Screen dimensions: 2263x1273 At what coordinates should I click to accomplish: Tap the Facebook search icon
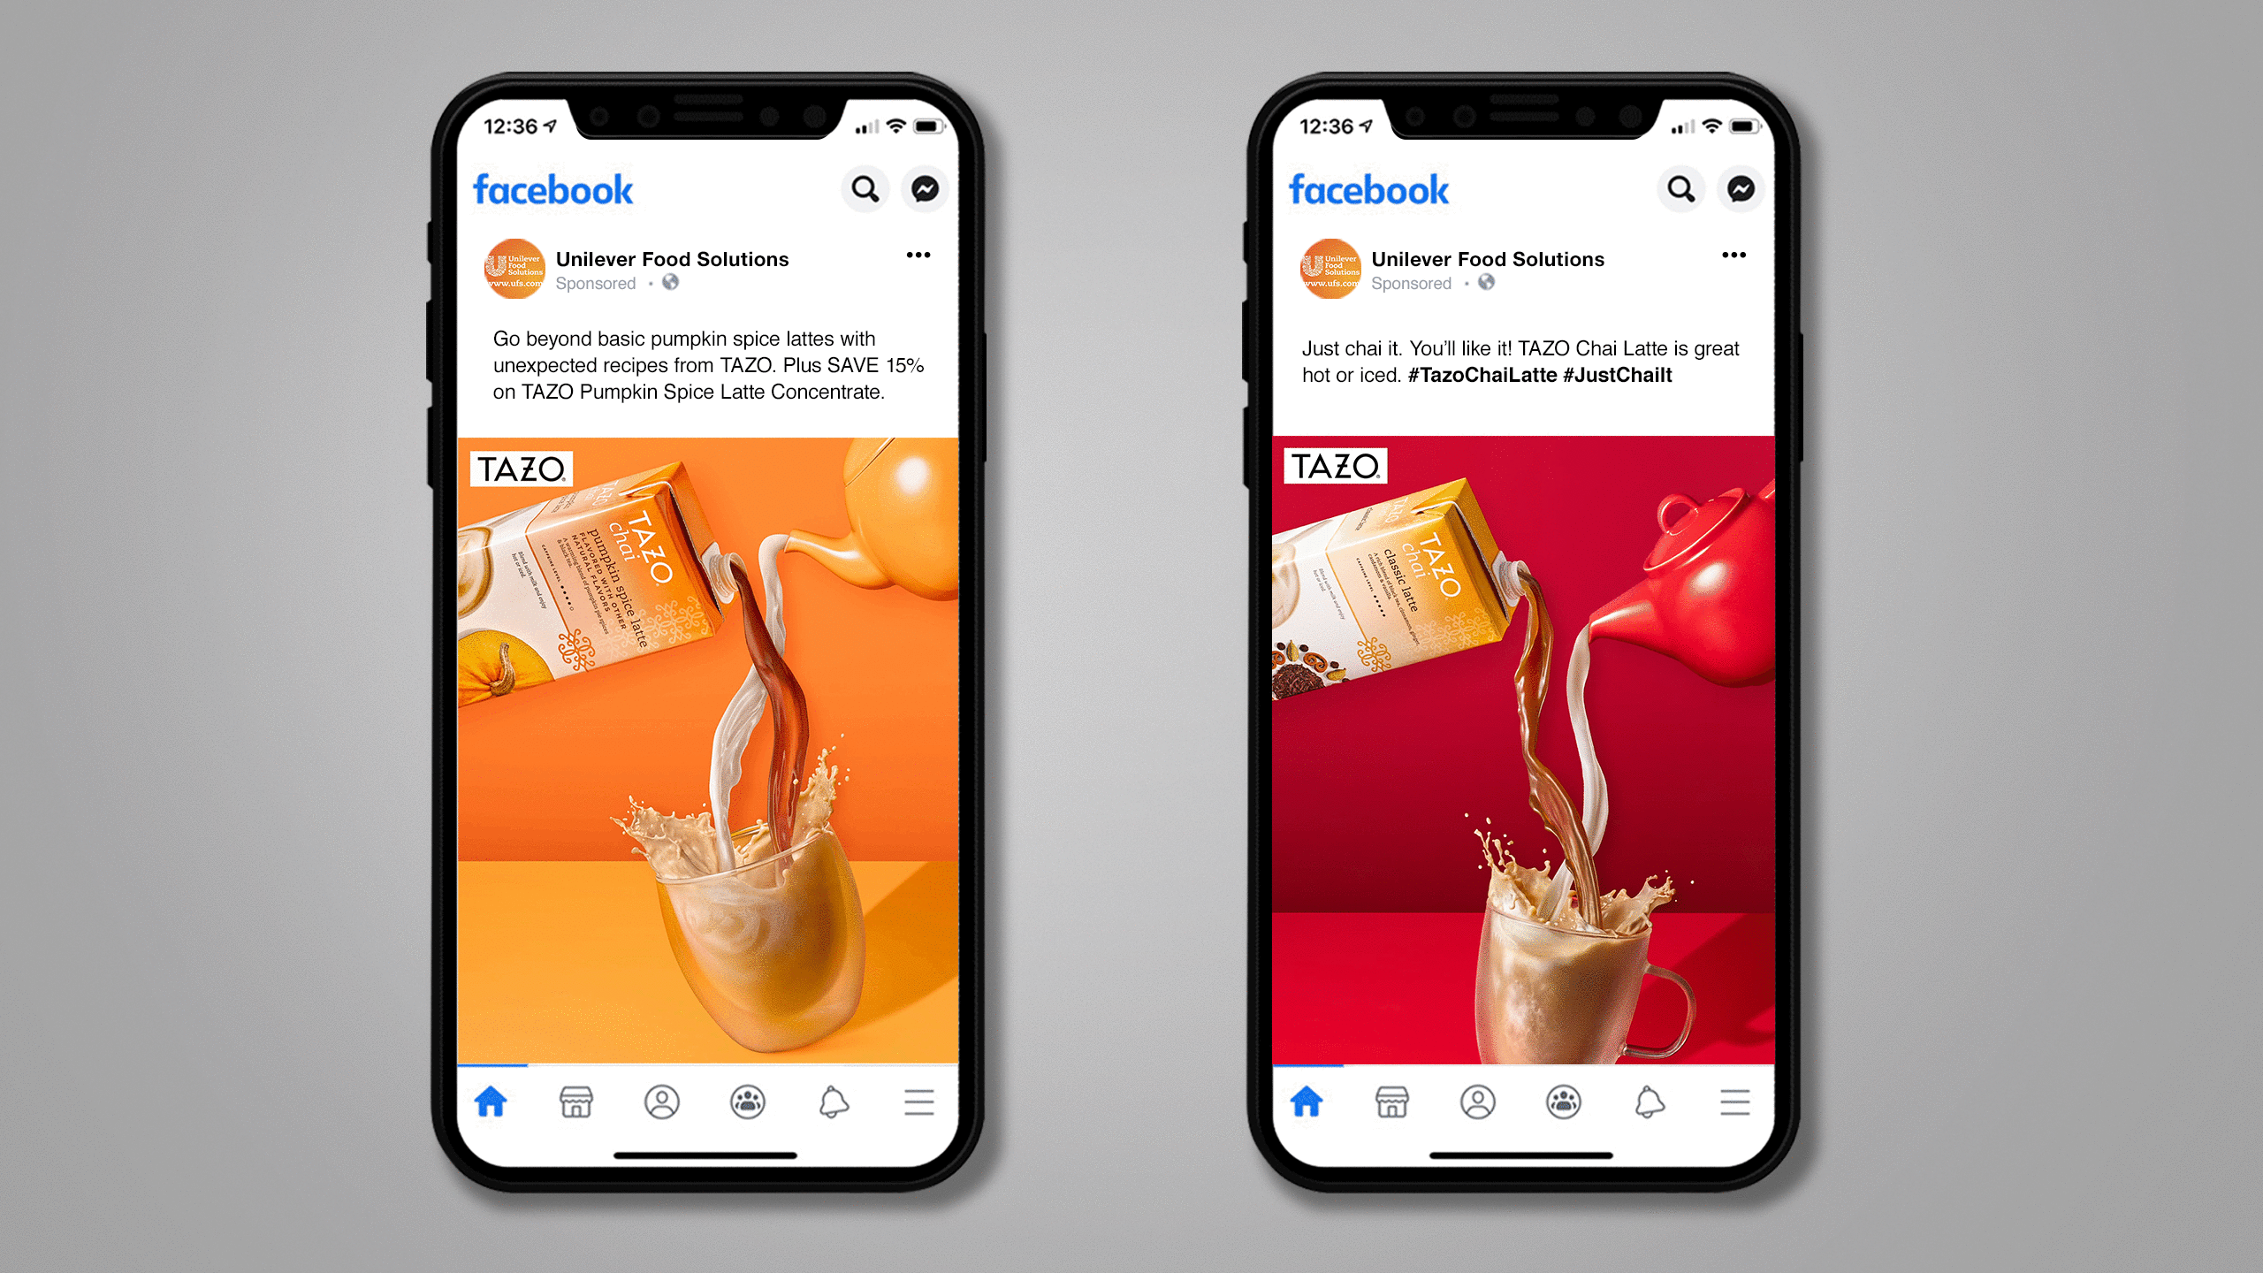865,190
